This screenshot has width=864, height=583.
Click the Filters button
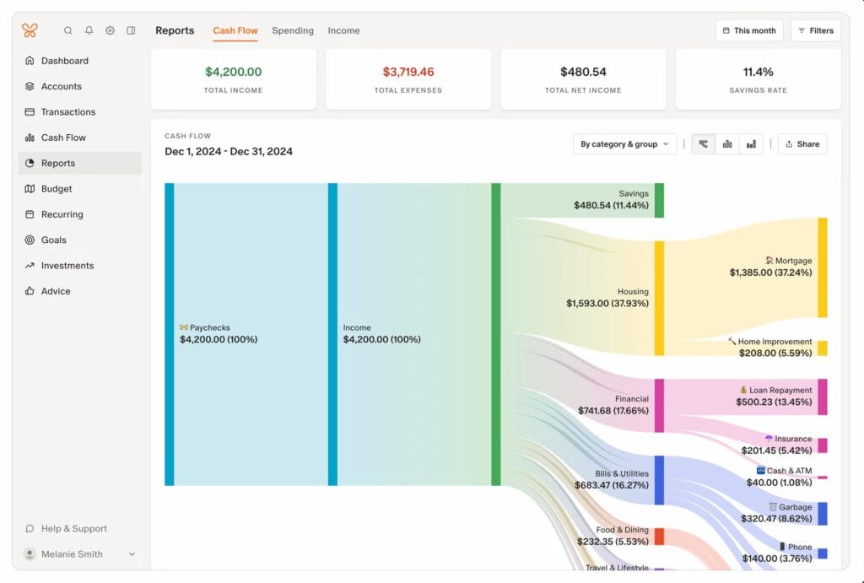pos(815,30)
